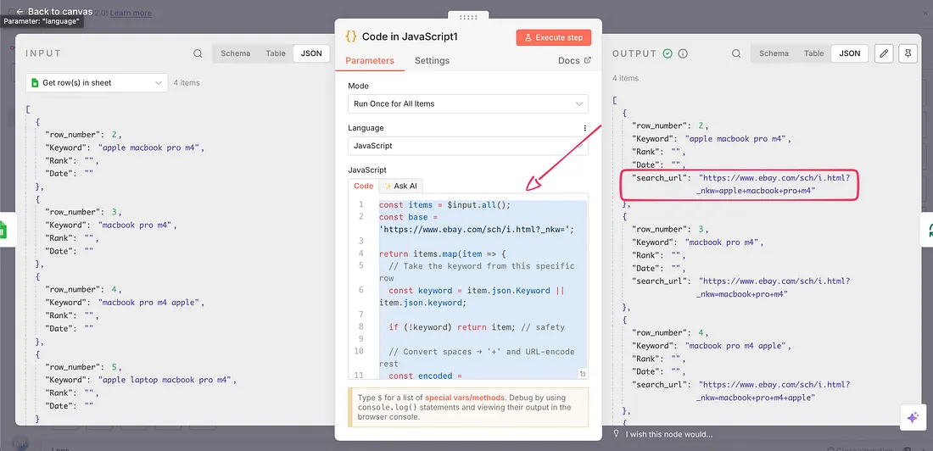This screenshot has height=451, width=933.
Task: Expand the 'Get row(s) in sheet' dropdown
Action: [x=96, y=83]
